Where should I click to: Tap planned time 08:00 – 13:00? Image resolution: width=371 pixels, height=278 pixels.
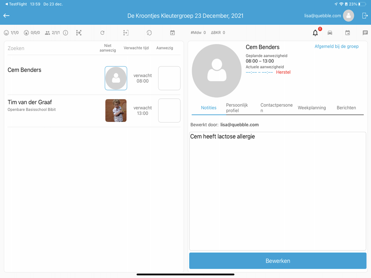tap(260, 61)
